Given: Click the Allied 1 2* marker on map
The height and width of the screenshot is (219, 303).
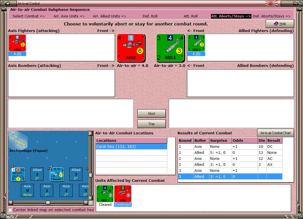Looking at the screenshot, I should [37, 174].
